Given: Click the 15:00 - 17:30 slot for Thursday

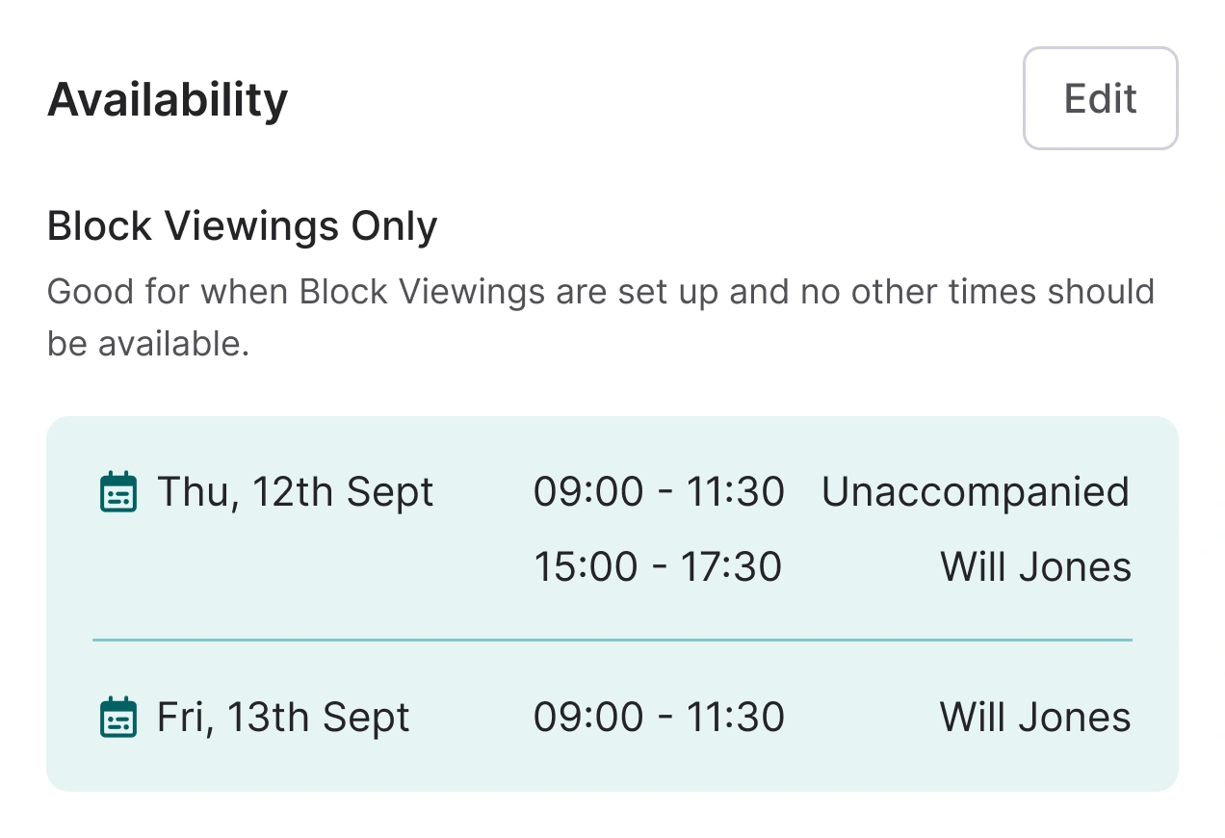Looking at the screenshot, I should [659, 566].
